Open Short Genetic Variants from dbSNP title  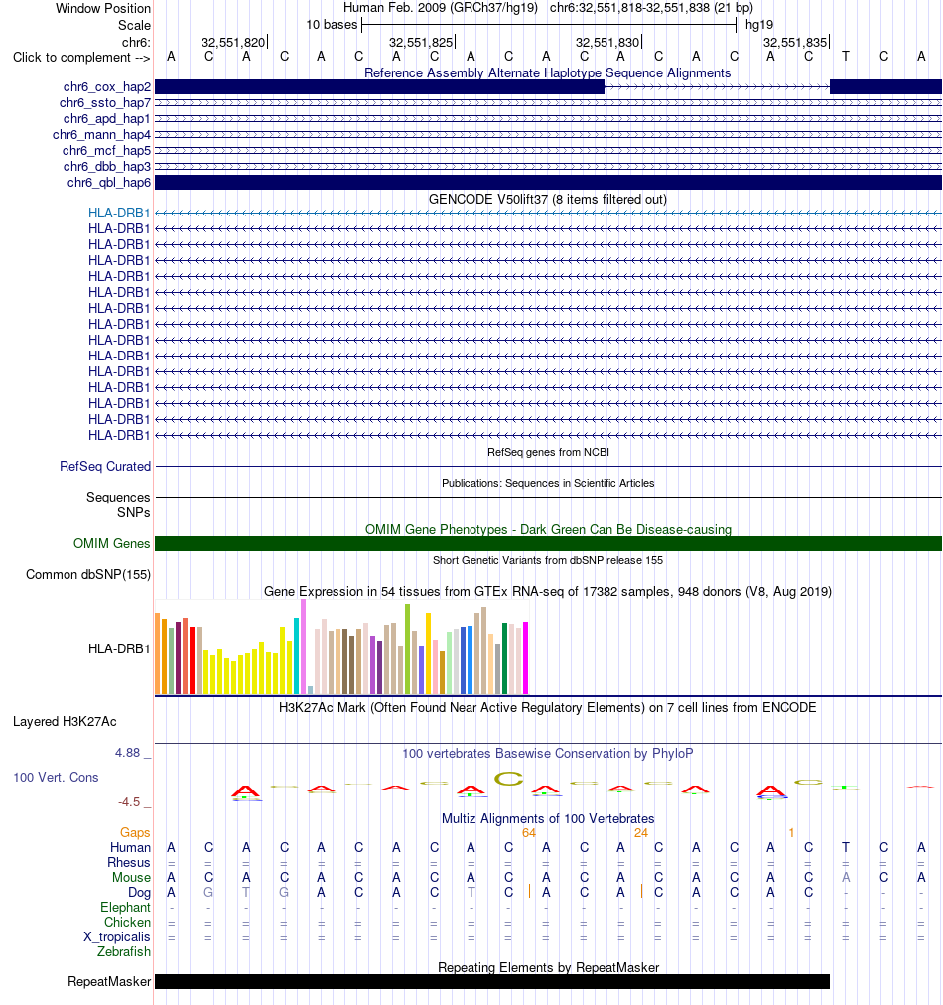pos(548,561)
